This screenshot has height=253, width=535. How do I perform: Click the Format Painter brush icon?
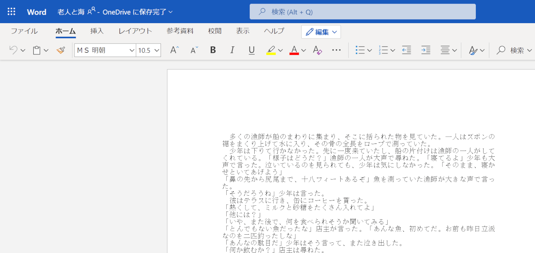[x=61, y=50]
